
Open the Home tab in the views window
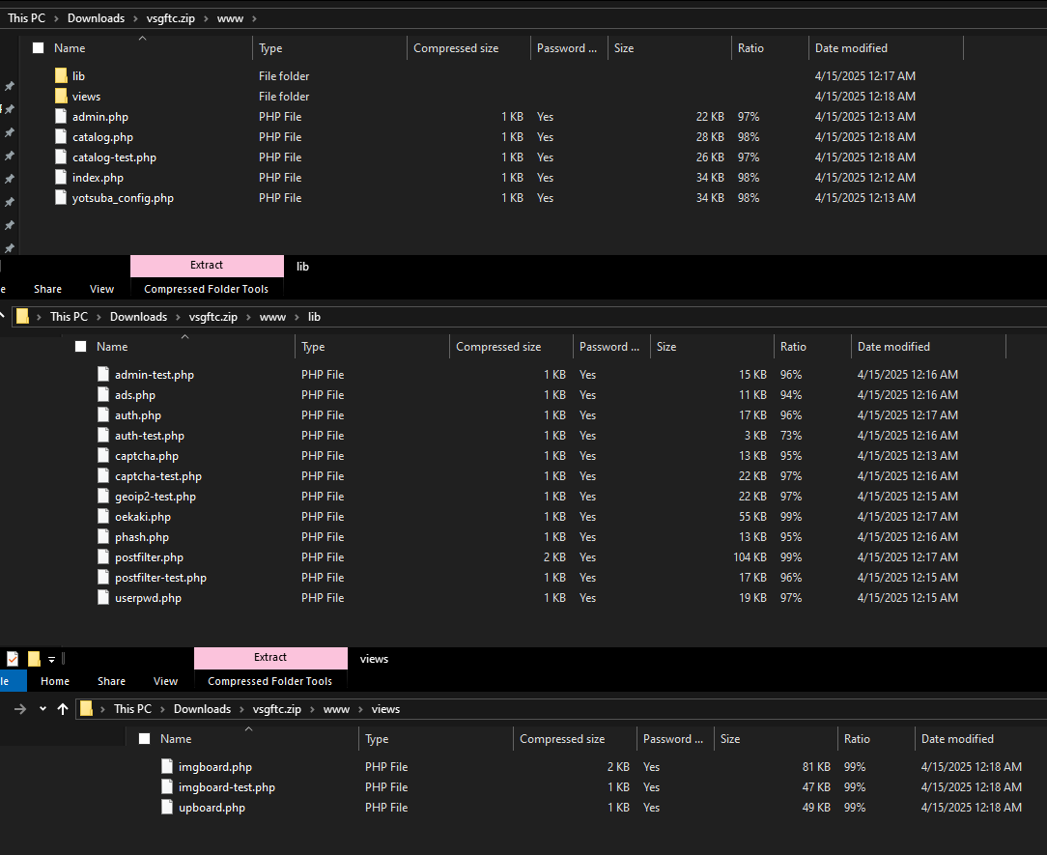click(x=55, y=681)
